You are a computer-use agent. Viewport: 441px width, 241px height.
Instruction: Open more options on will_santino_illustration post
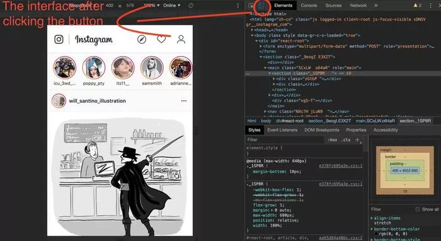pos(184,101)
